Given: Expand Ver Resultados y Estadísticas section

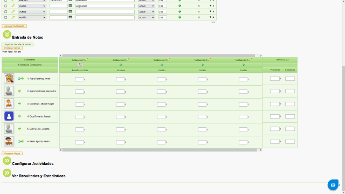Looking at the screenshot, I should coord(7,173).
